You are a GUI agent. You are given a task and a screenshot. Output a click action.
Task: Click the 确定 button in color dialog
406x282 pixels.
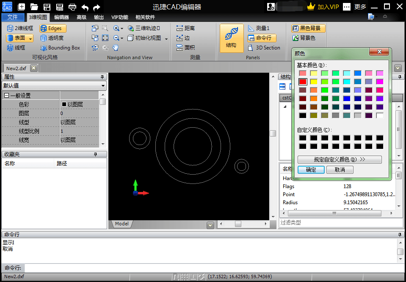point(311,170)
